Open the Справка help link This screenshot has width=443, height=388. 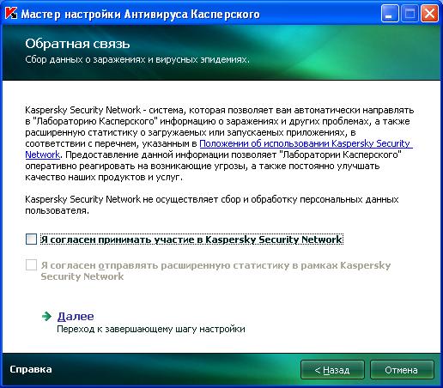[31, 369]
